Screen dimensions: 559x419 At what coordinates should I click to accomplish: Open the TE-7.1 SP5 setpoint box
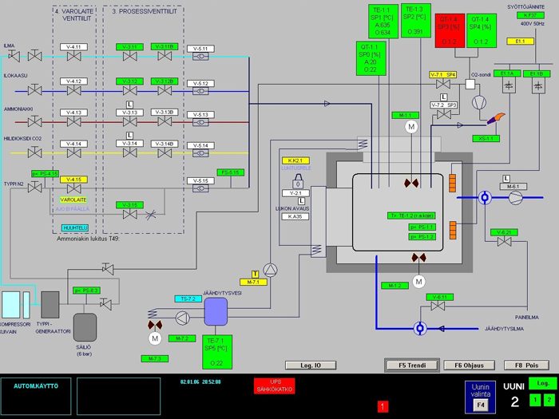point(220,350)
